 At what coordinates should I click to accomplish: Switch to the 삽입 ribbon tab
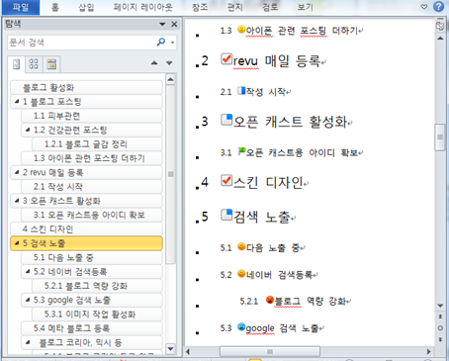(86, 7)
